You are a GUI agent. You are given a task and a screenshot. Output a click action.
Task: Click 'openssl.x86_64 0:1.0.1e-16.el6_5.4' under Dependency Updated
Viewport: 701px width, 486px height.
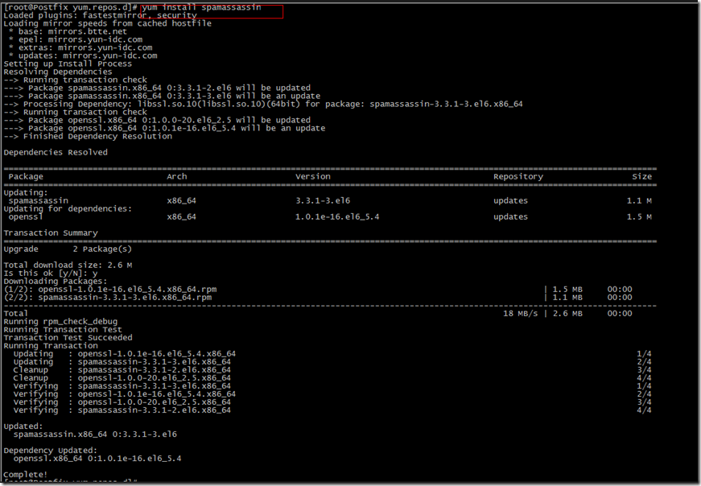pos(97,458)
